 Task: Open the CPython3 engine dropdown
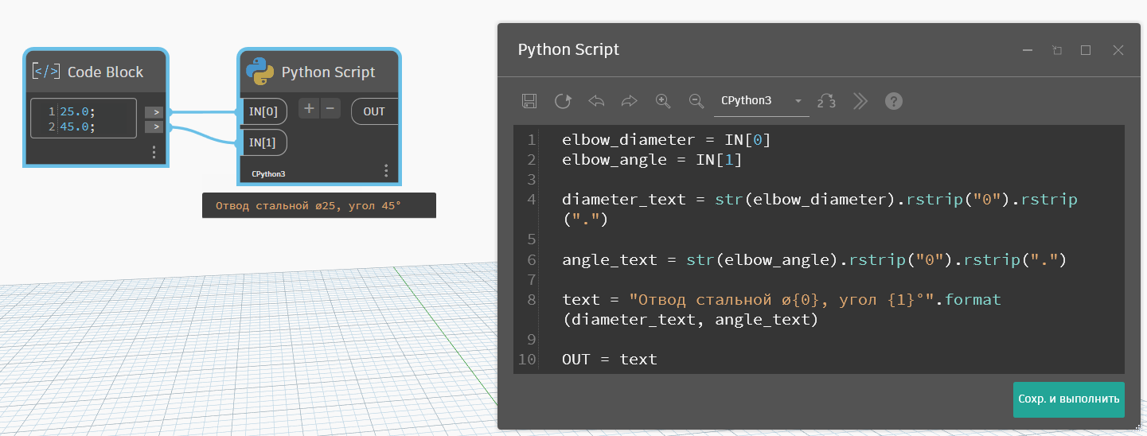tap(762, 101)
